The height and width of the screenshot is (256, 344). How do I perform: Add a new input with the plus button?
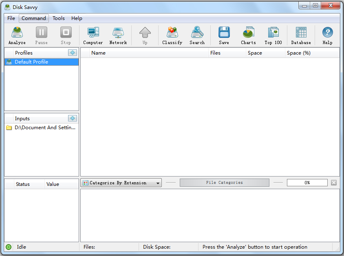(73, 118)
